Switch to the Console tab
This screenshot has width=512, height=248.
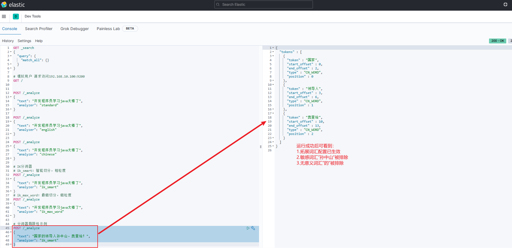10,29
